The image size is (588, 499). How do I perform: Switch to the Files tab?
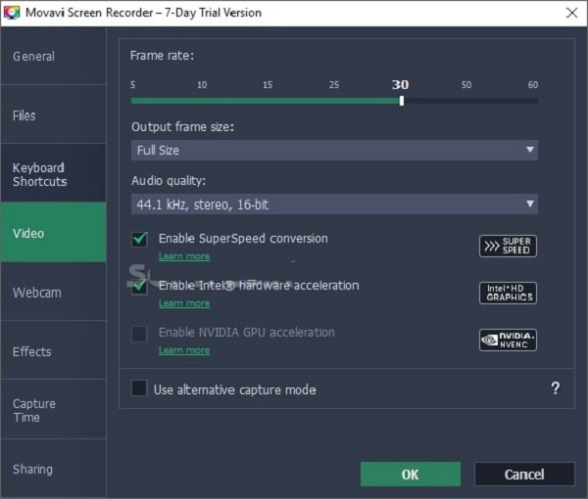53,114
